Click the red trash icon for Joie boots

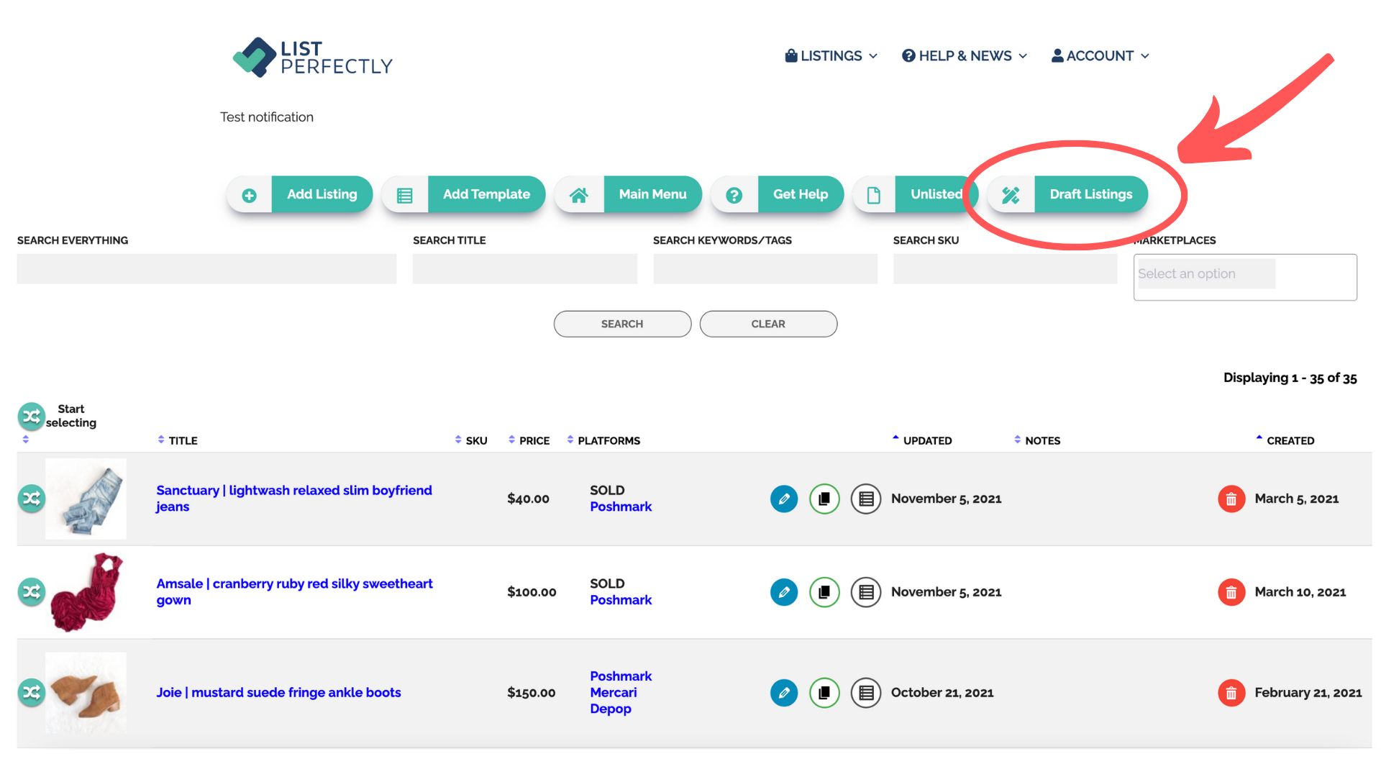pyautogui.click(x=1231, y=693)
